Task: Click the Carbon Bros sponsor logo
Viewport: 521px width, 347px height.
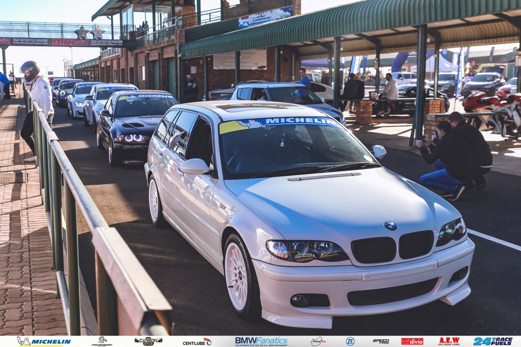Action: 148,341
